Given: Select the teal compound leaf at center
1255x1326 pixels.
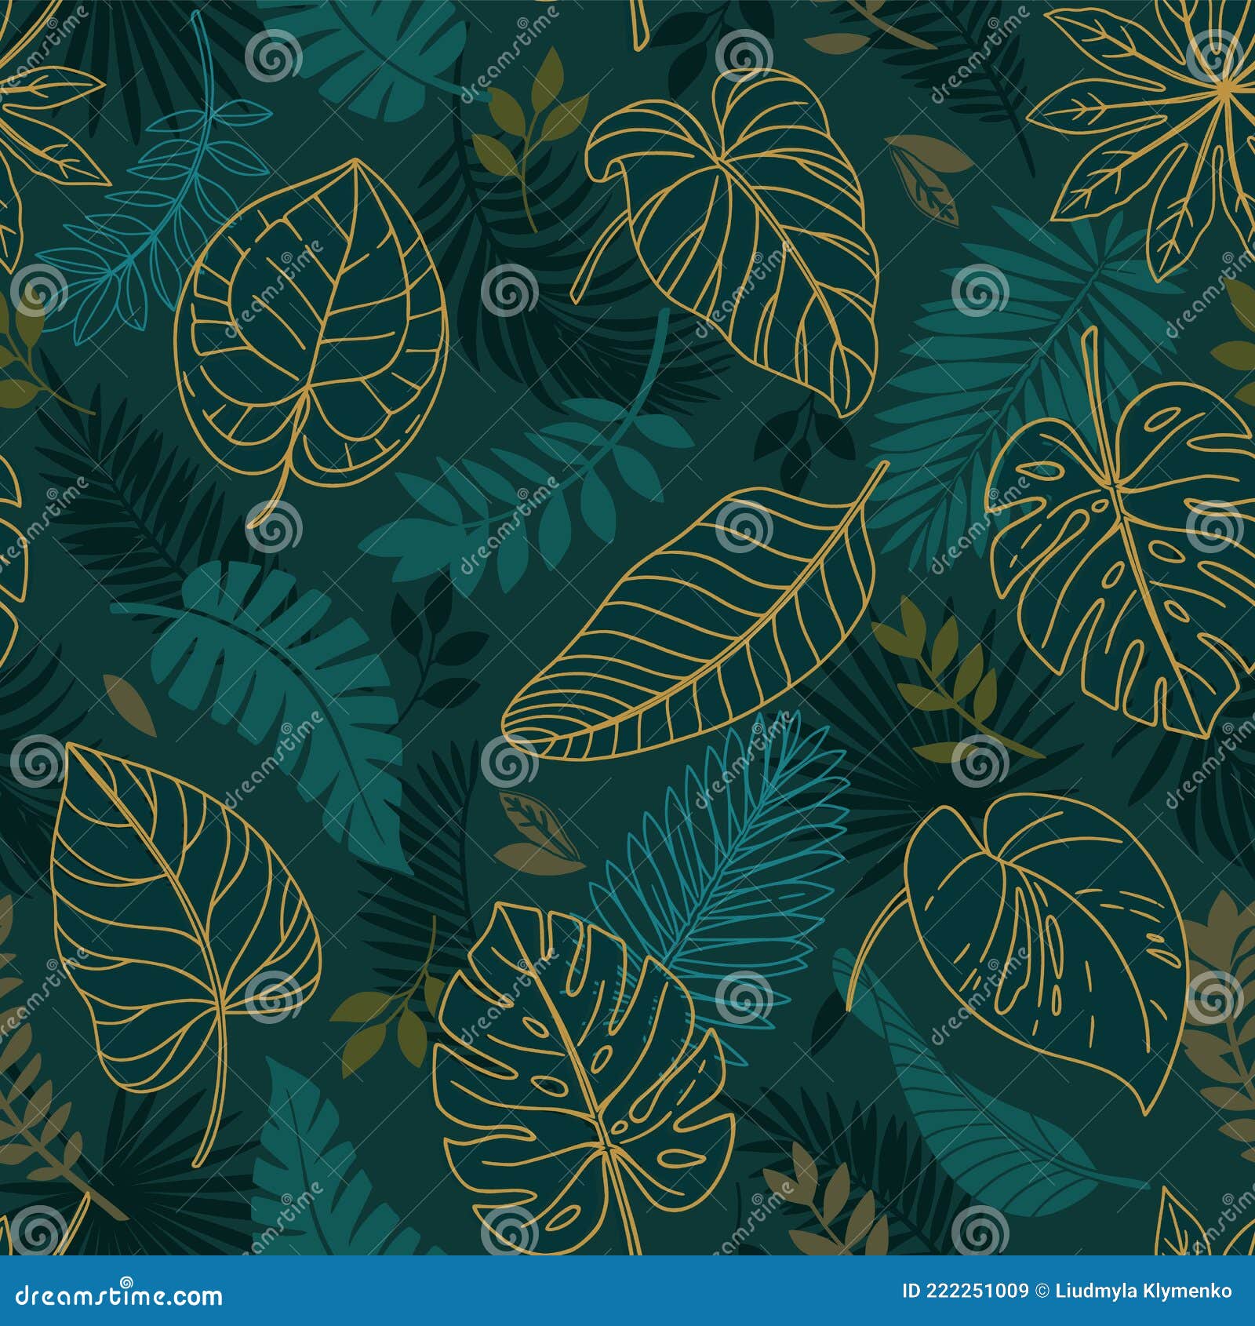Looking at the screenshot, I should tap(533, 494).
